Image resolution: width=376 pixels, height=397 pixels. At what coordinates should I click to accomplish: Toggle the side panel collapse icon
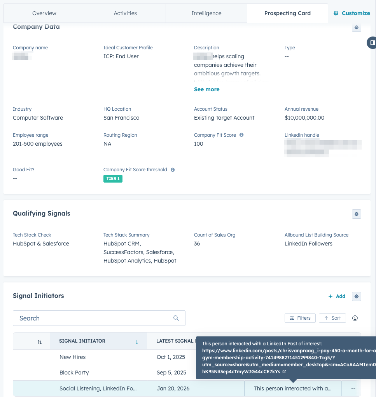coord(372,42)
